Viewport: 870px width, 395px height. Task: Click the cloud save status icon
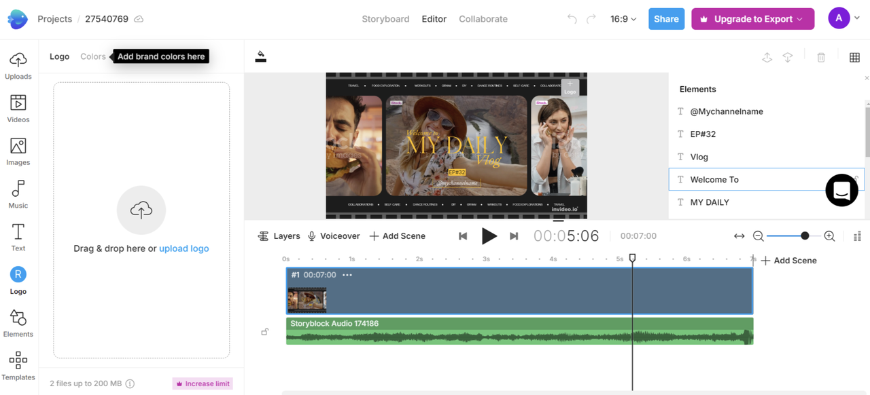pyautogui.click(x=139, y=19)
